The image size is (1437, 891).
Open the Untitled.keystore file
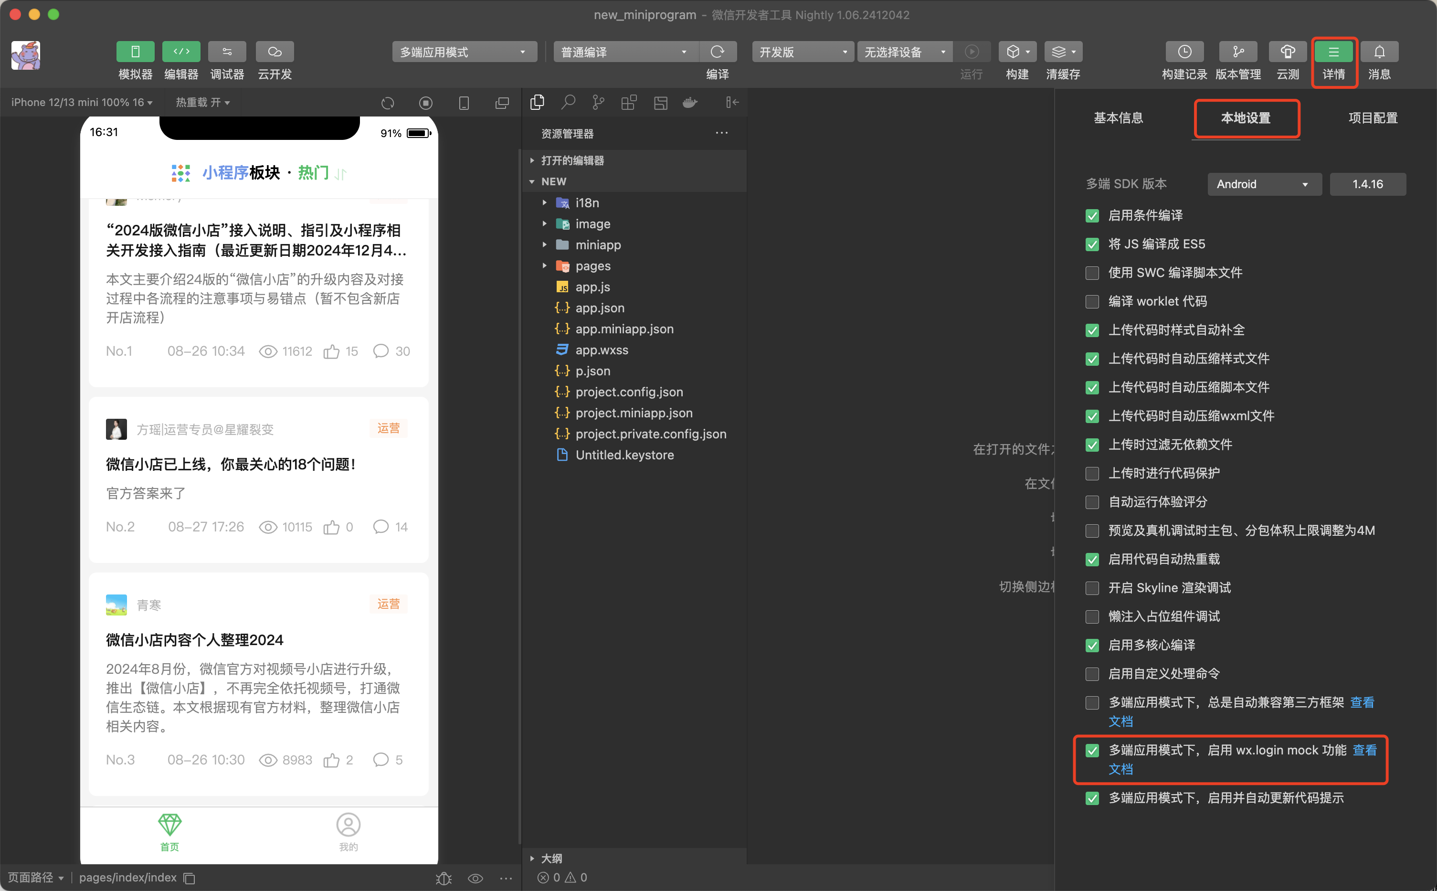(634, 455)
